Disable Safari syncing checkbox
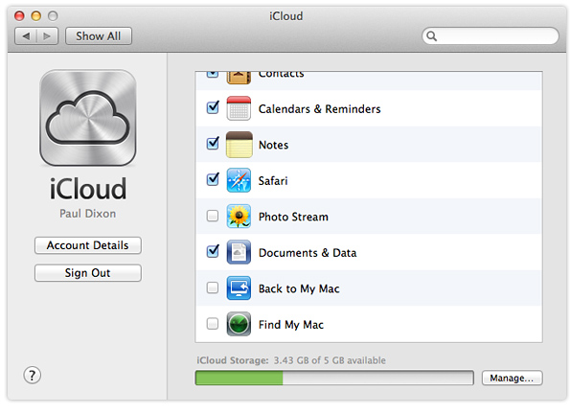571x414 pixels. click(213, 179)
